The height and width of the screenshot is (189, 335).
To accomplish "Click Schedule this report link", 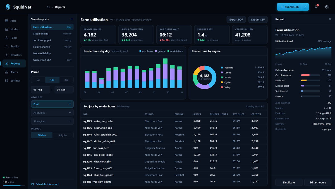I will [47, 184].
